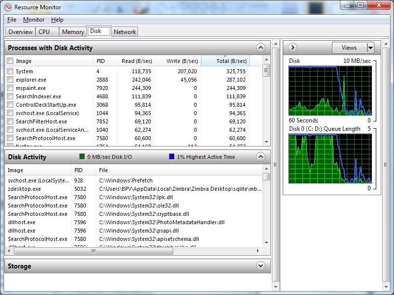Select svchost.exe (LocalServiceAn...) process name

[52, 130]
